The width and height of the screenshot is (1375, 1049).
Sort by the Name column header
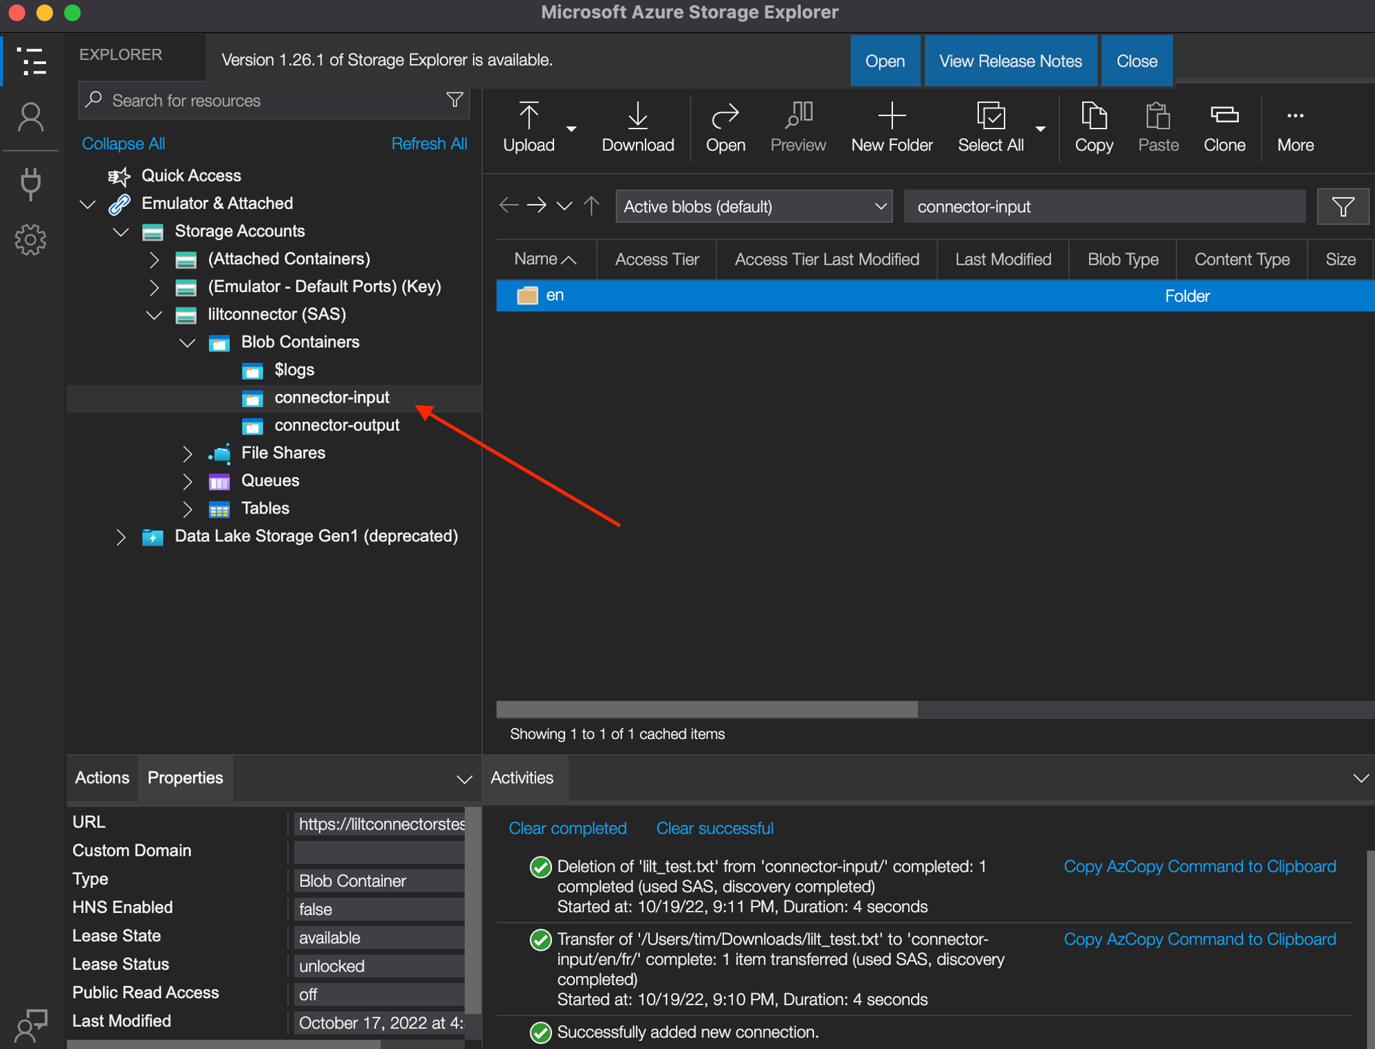coord(546,259)
